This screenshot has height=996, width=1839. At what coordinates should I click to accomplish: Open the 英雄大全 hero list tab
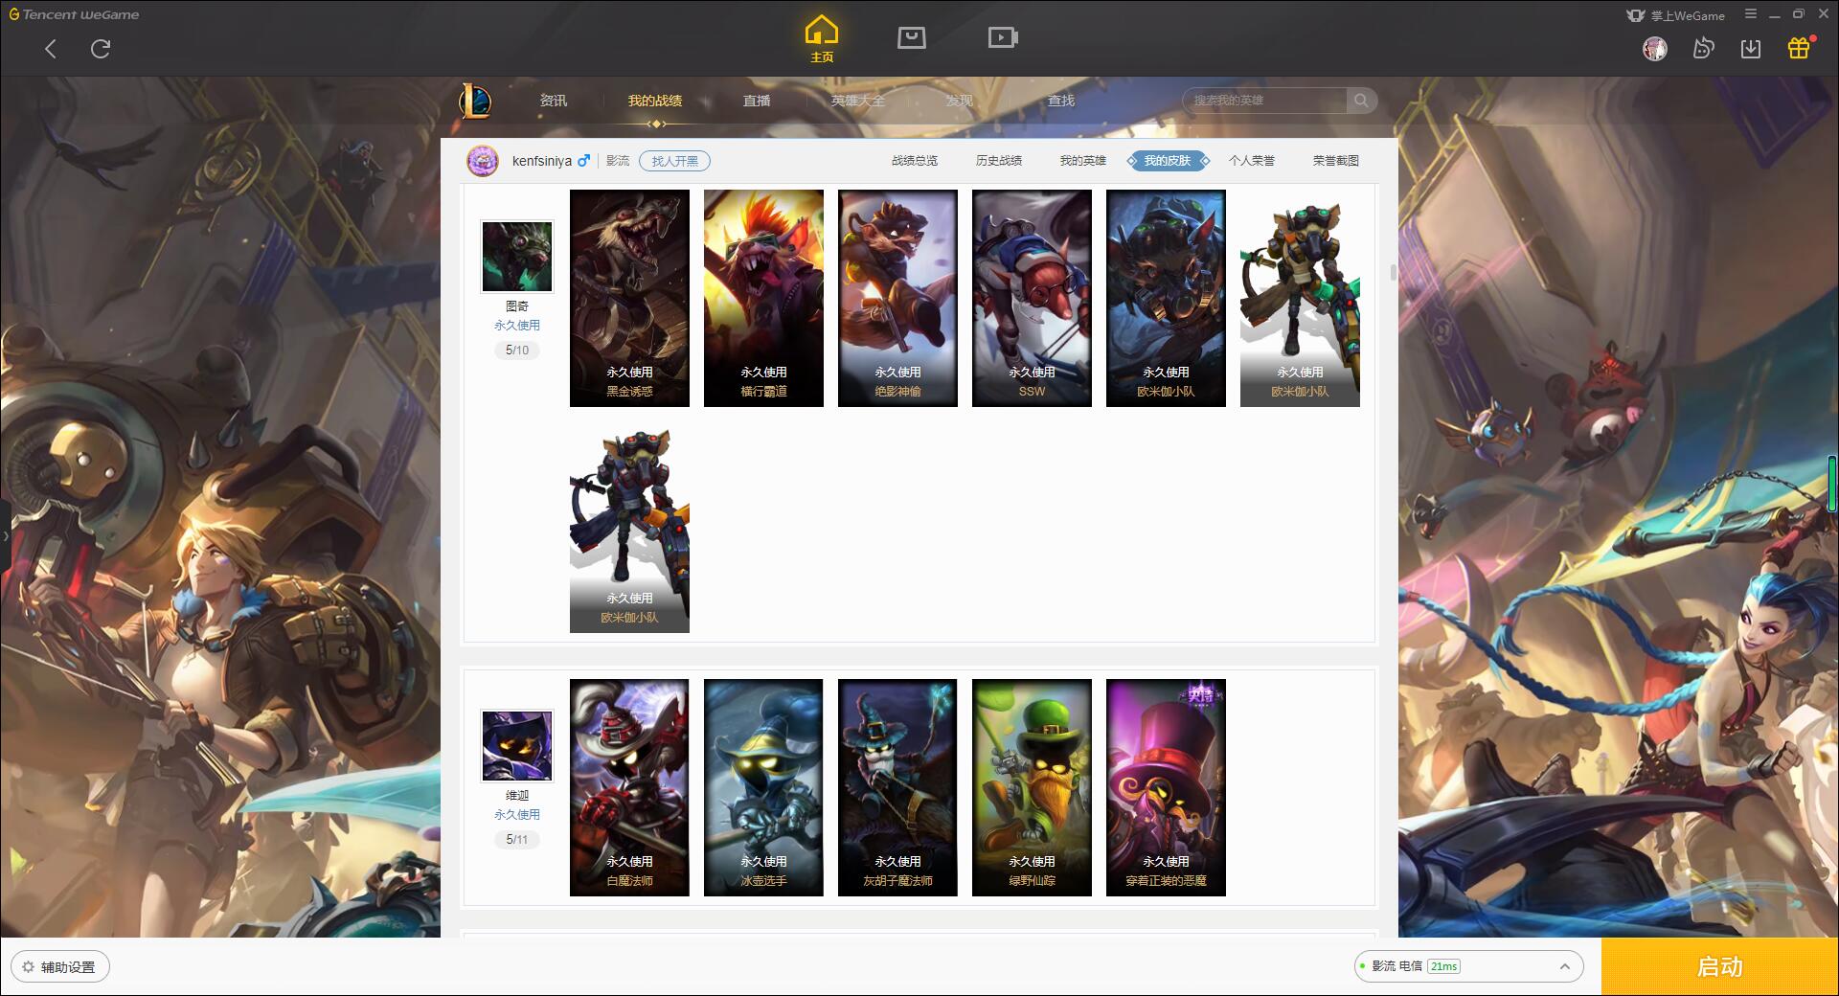pyautogui.click(x=858, y=101)
